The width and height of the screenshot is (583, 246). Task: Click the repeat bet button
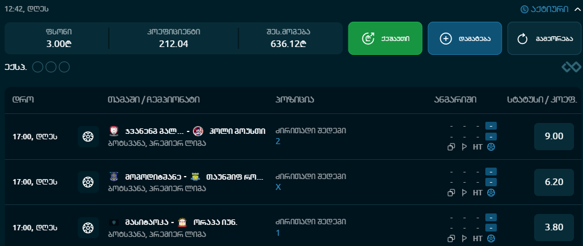click(x=544, y=38)
